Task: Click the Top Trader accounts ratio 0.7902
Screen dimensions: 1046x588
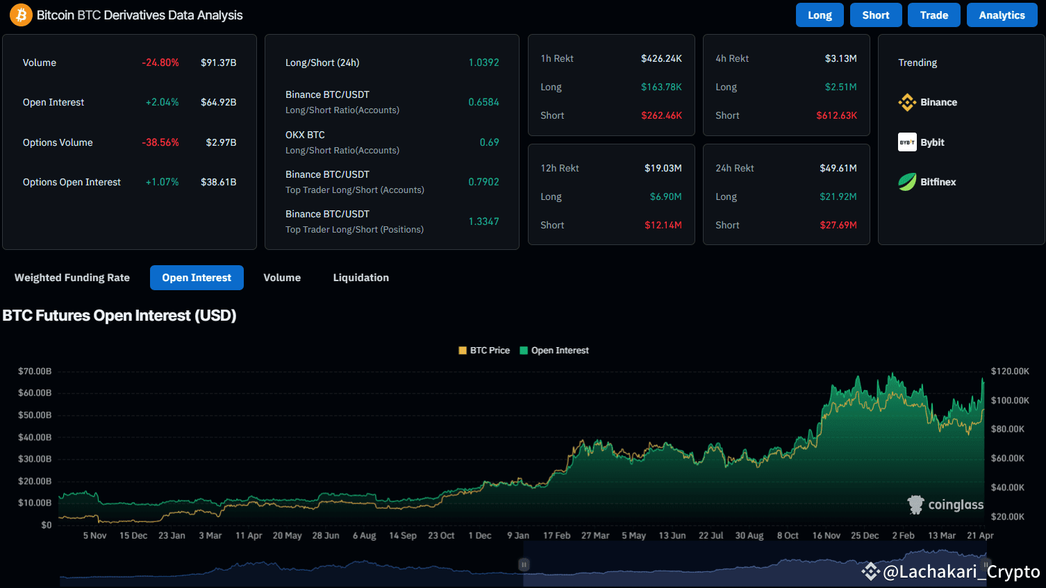Action: click(x=484, y=182)
